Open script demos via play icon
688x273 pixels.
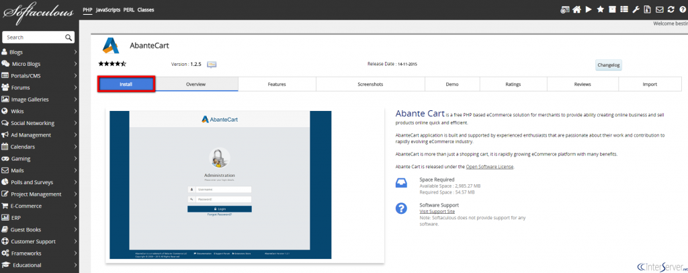coord(589,9)
